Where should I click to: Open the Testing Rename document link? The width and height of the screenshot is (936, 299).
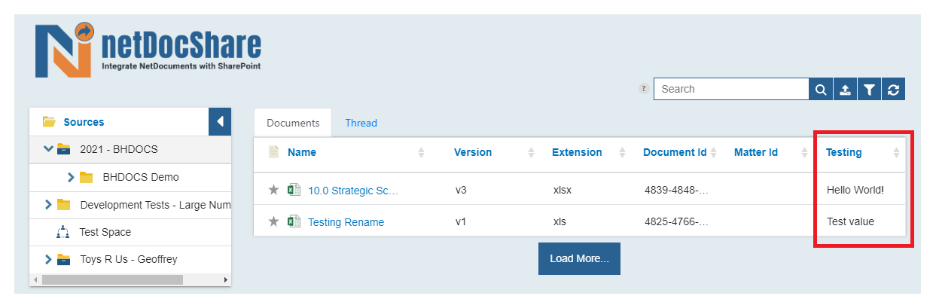346,222
